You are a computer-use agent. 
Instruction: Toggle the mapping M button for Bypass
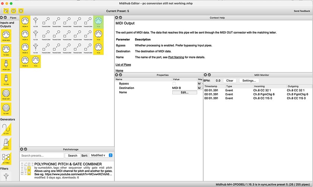point(199,83)
